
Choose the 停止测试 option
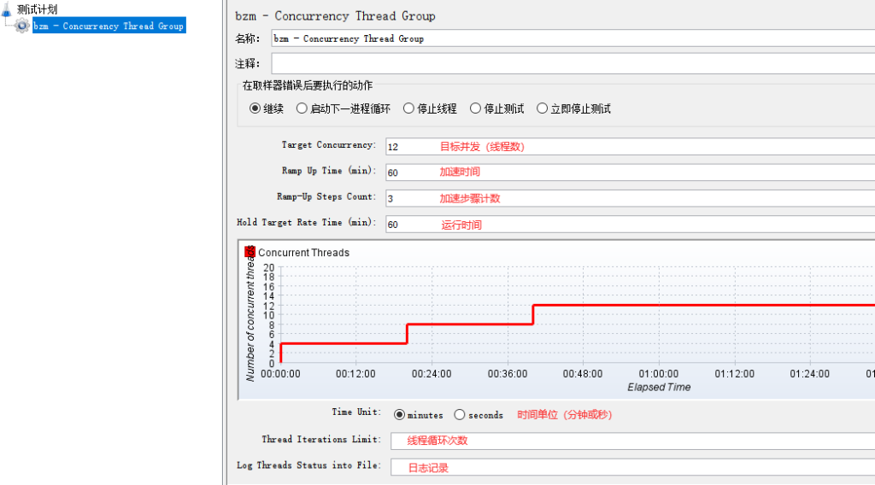[476, 108]
